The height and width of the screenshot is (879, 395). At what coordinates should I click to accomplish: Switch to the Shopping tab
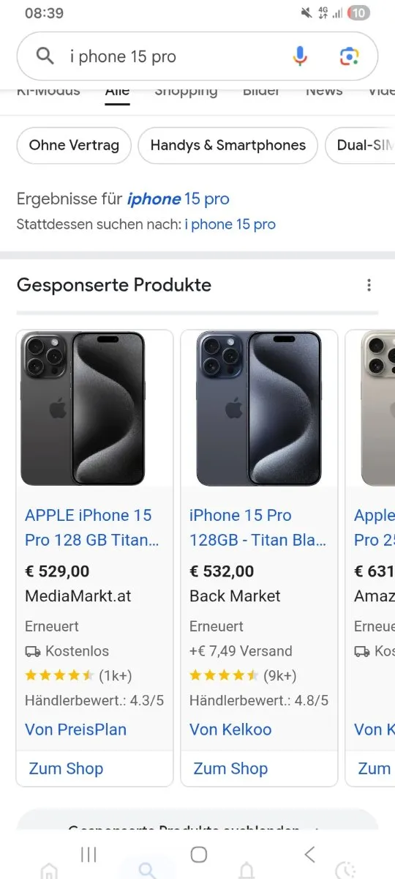coord(186,91)
